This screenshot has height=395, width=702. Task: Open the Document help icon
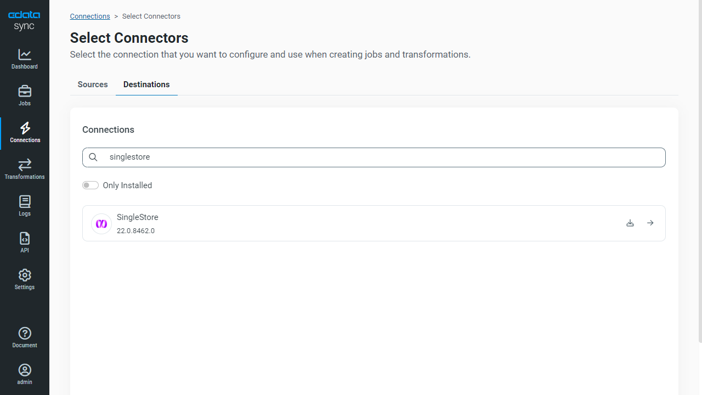click(25, 333)
